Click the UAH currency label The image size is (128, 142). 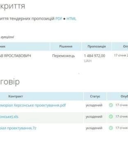pos(88,61)
